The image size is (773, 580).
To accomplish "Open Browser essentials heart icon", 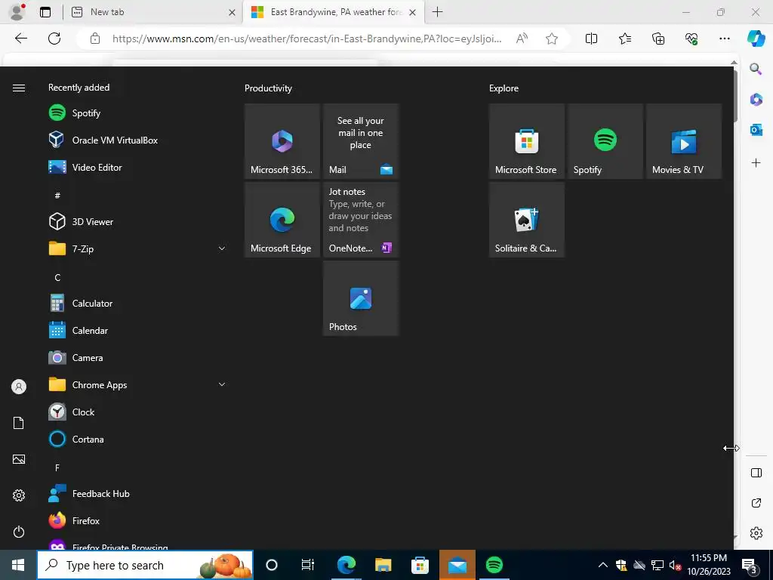I will point(691,39).
